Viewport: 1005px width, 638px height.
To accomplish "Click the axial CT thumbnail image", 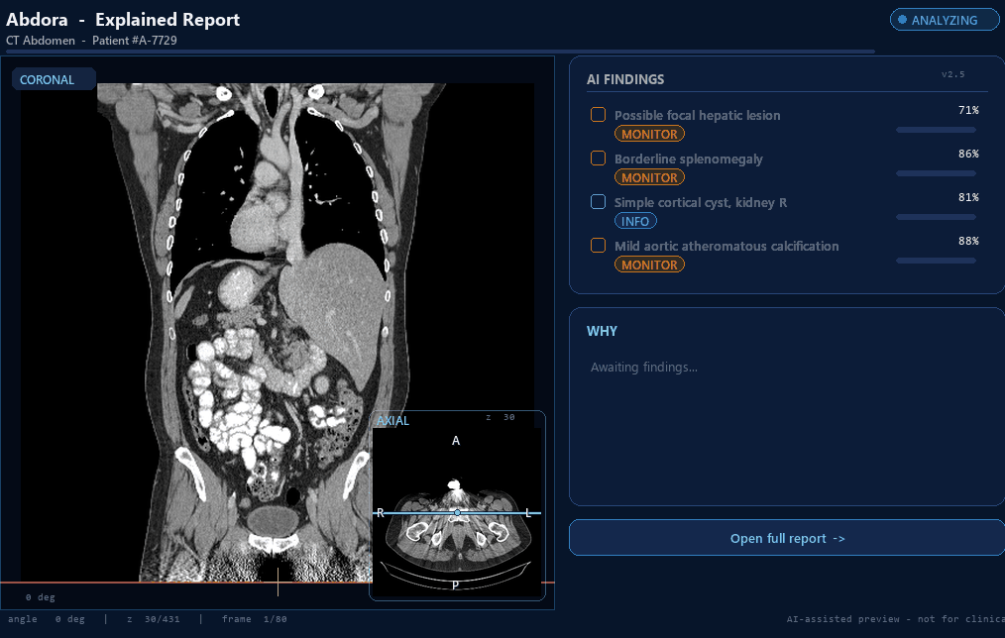I will 457,512.
